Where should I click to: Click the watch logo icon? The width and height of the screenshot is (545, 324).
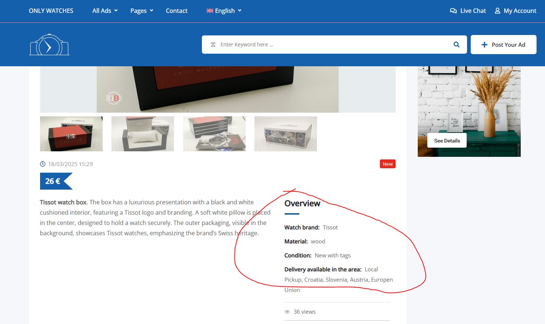pos(49,45)
